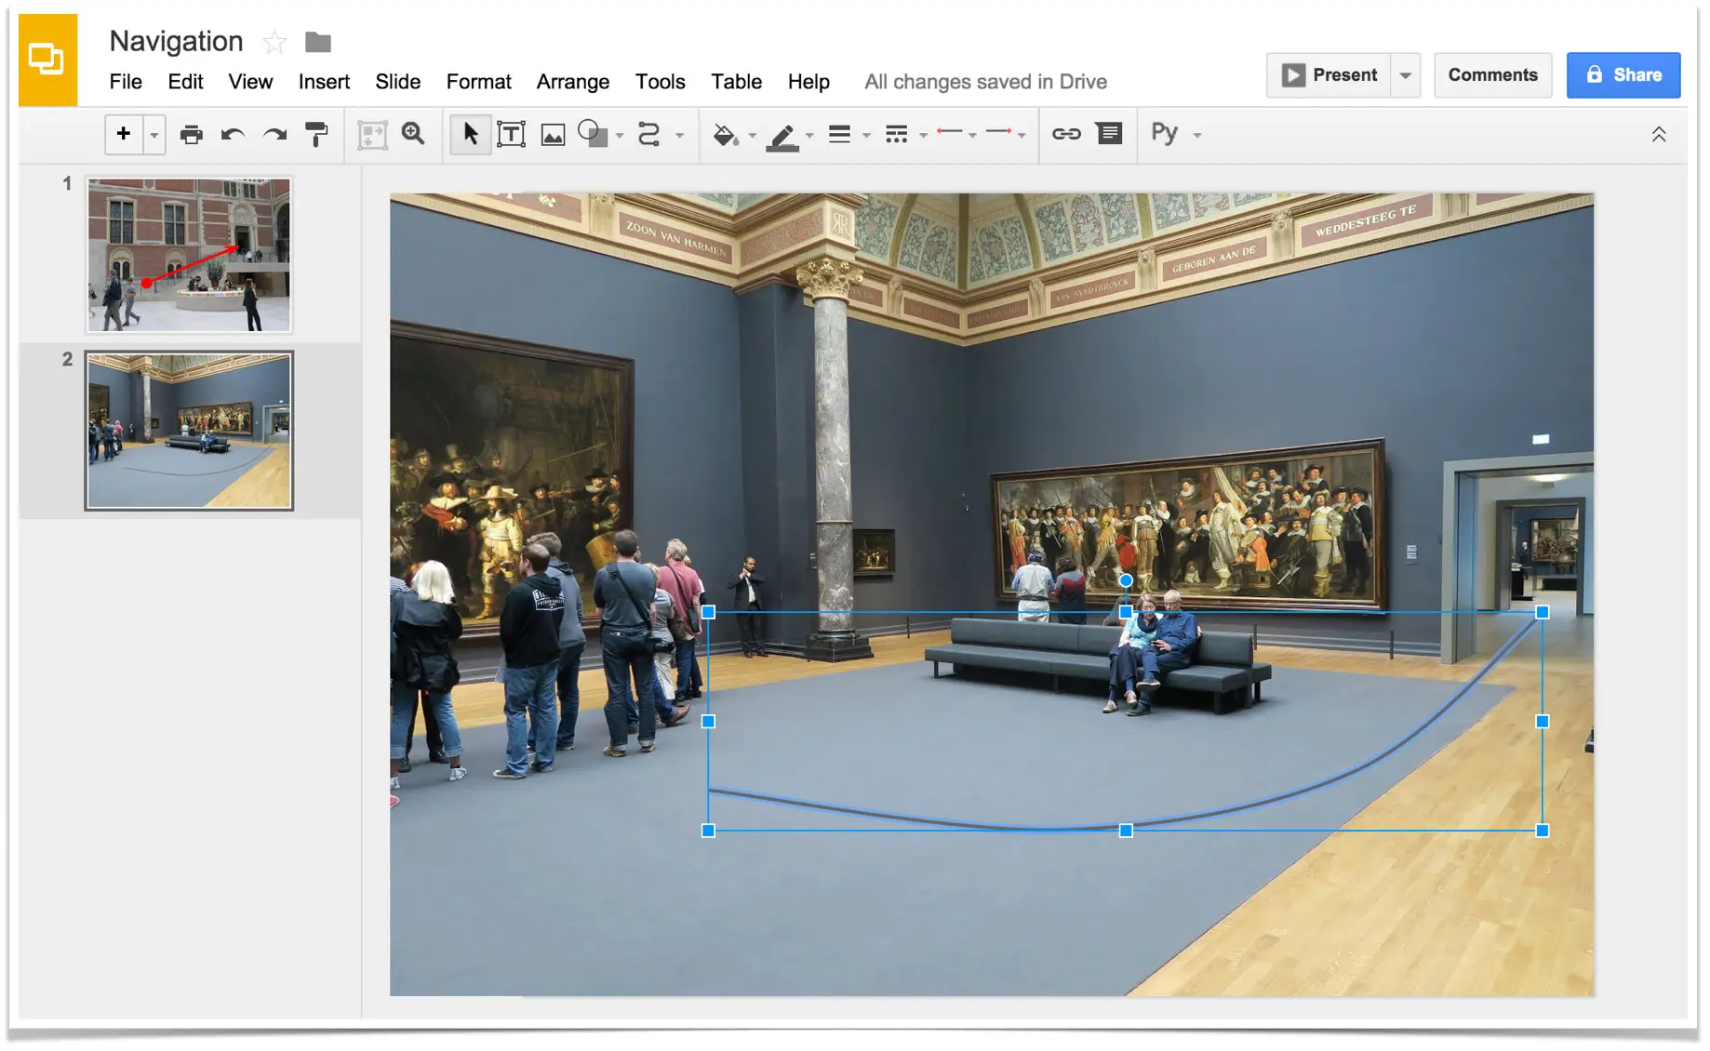Image resolution: width=1710 pixels, height=1051 pixels.
Task: Open the Arrange menu
Action: pyautogui.click(x=573, y=82)
